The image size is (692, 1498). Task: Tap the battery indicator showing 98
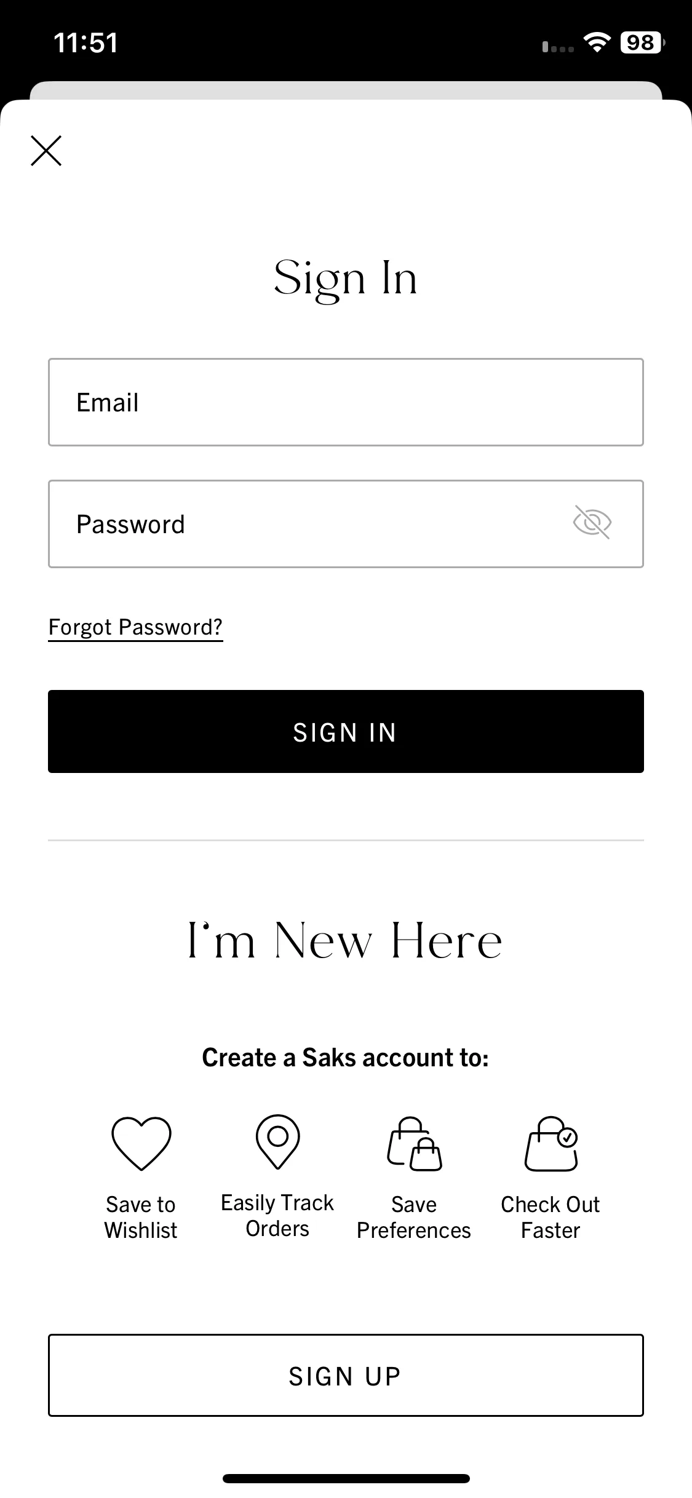coord(643,42)
